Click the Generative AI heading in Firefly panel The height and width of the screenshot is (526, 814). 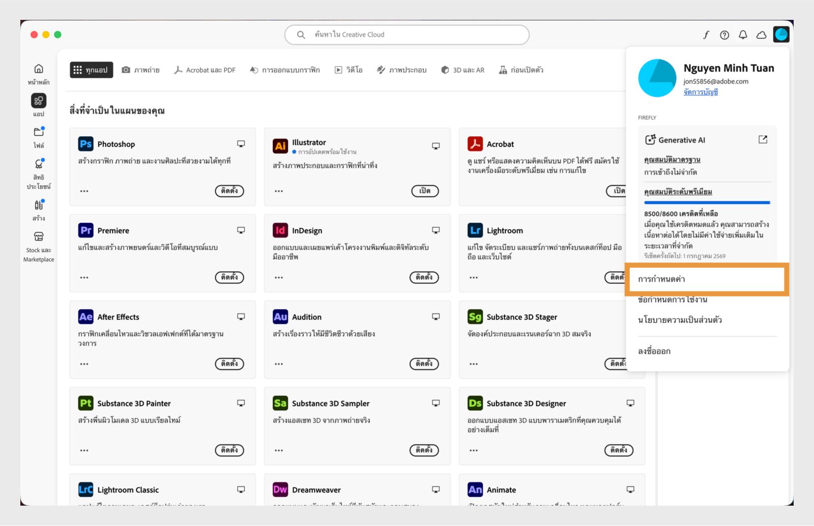[x=682, y=140]
